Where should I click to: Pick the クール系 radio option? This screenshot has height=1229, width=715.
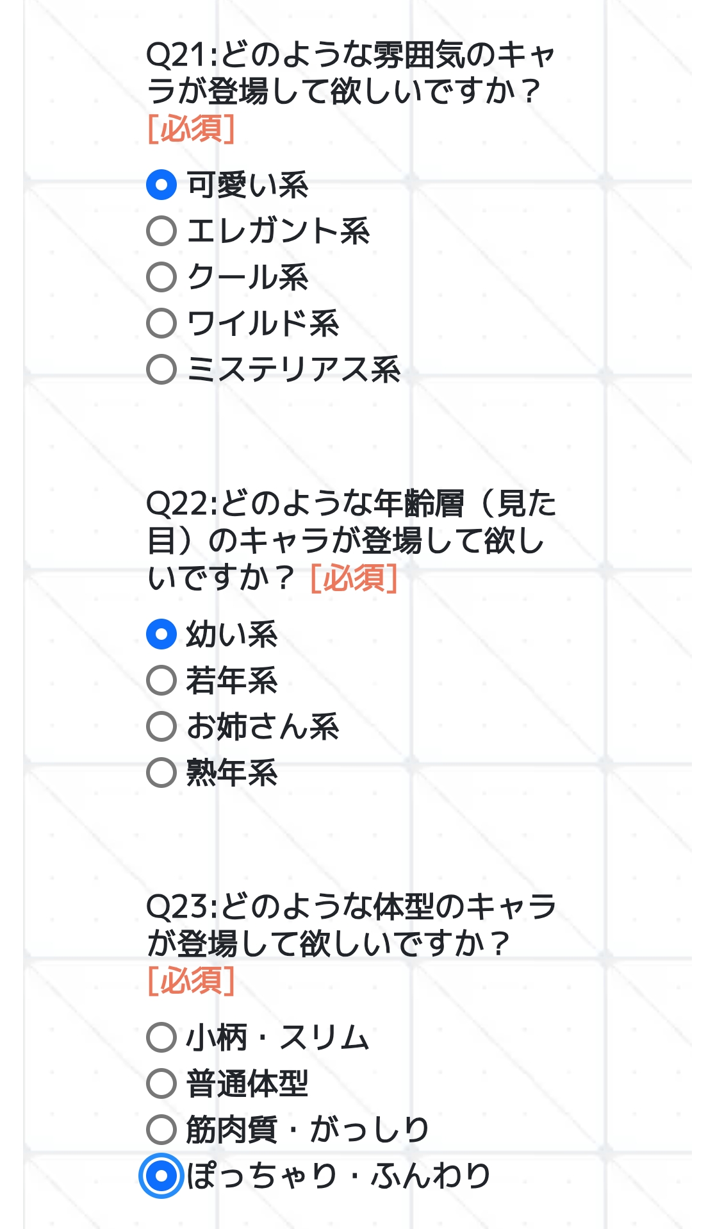(x=161, y=277)
